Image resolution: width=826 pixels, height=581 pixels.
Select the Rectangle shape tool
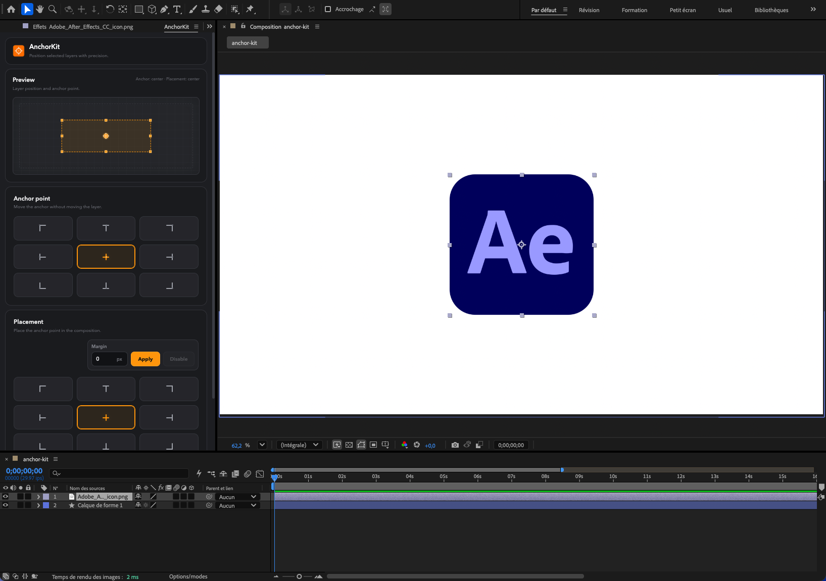[139, 9]
